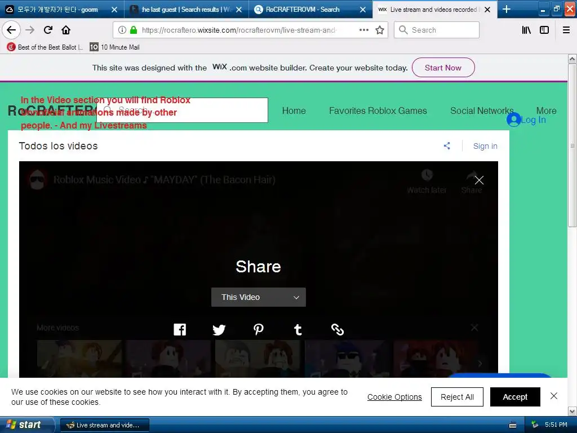The image size is (577, 433).
Task: Reject All cookies
Action: point(457,397)
